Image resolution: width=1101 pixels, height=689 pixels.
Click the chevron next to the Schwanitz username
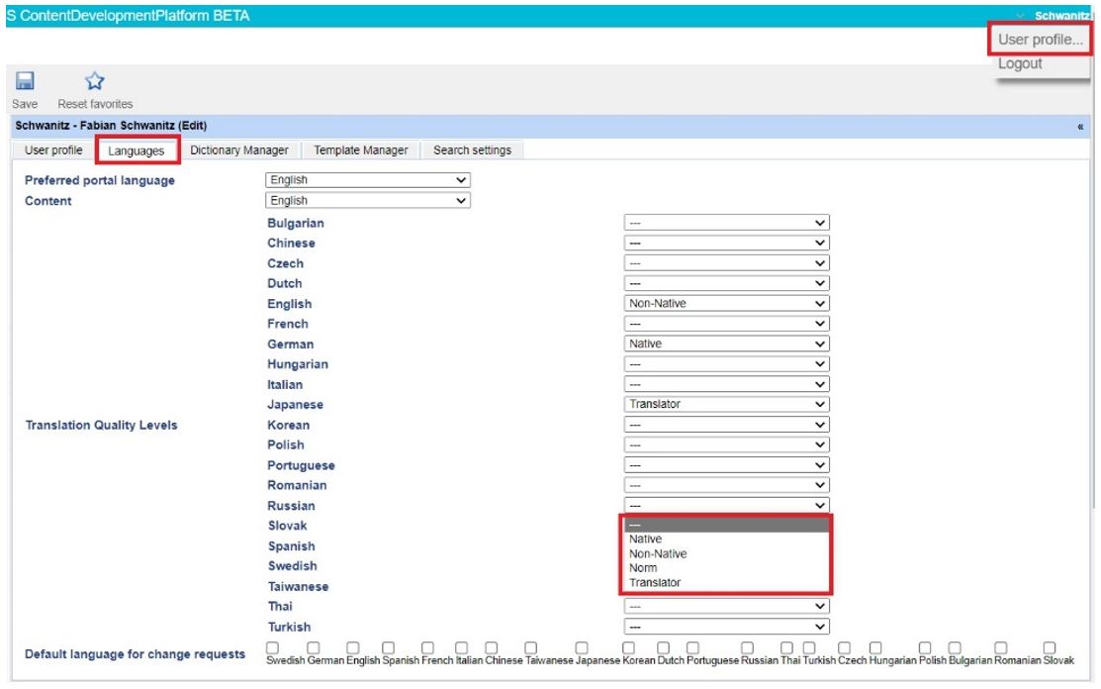tap(1020, 16)
